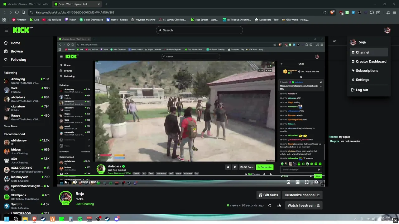Open recommended channel oblivionsw

click(x=26, y=142)
